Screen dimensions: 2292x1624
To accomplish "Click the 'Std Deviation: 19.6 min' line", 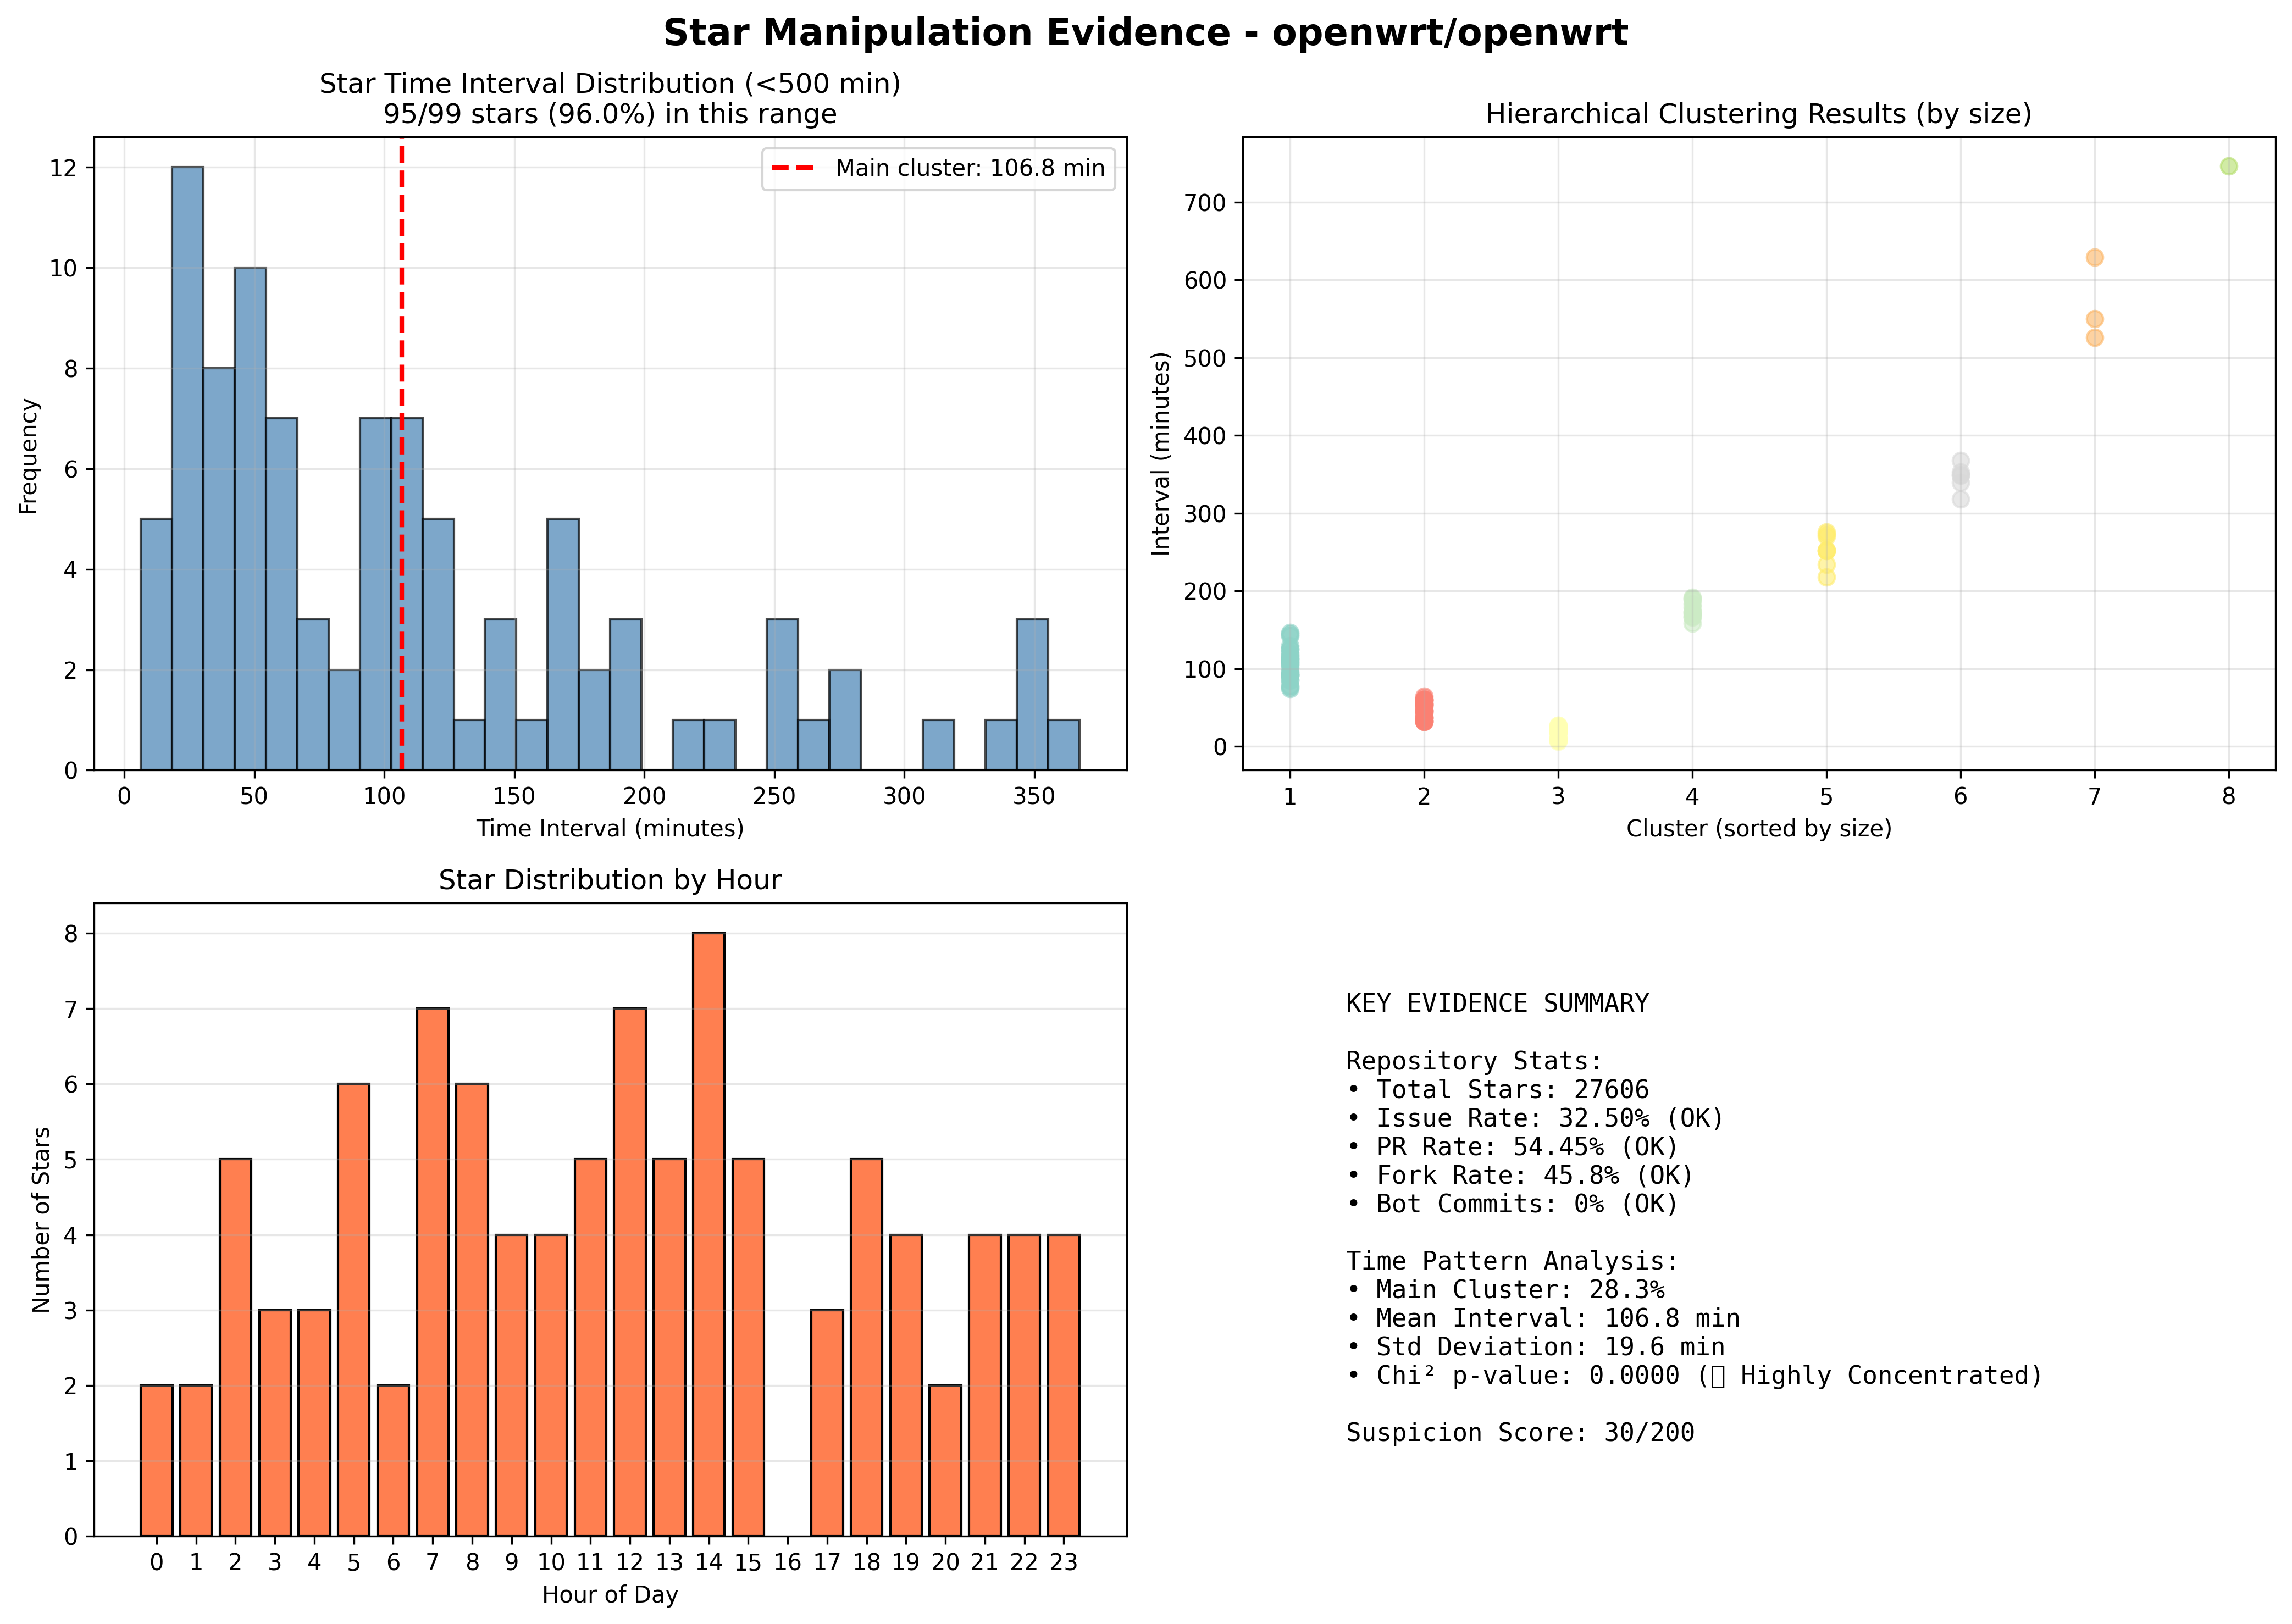I will 1535,1348.
